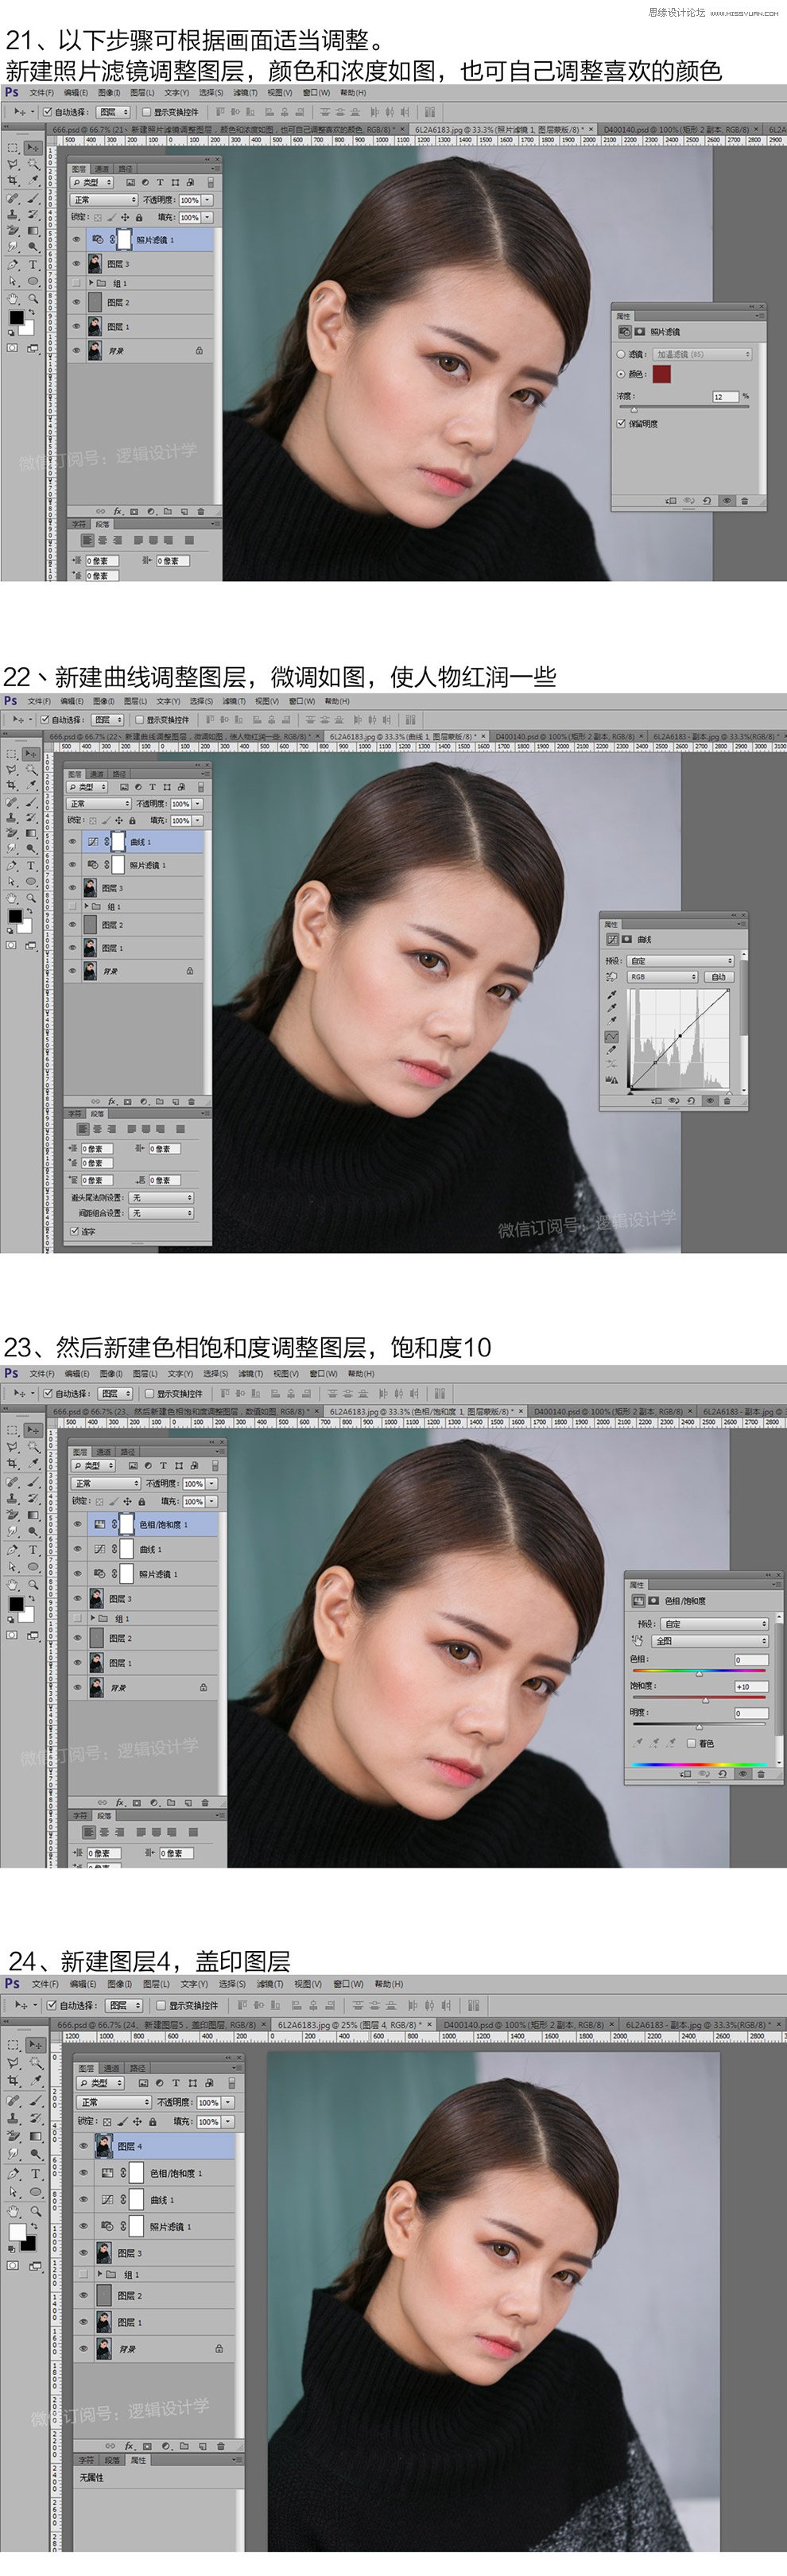Pick the Gradient tool in step 24 toolbox
The width and height of the screenshot is (787, 2576).
pos(36,2136)
